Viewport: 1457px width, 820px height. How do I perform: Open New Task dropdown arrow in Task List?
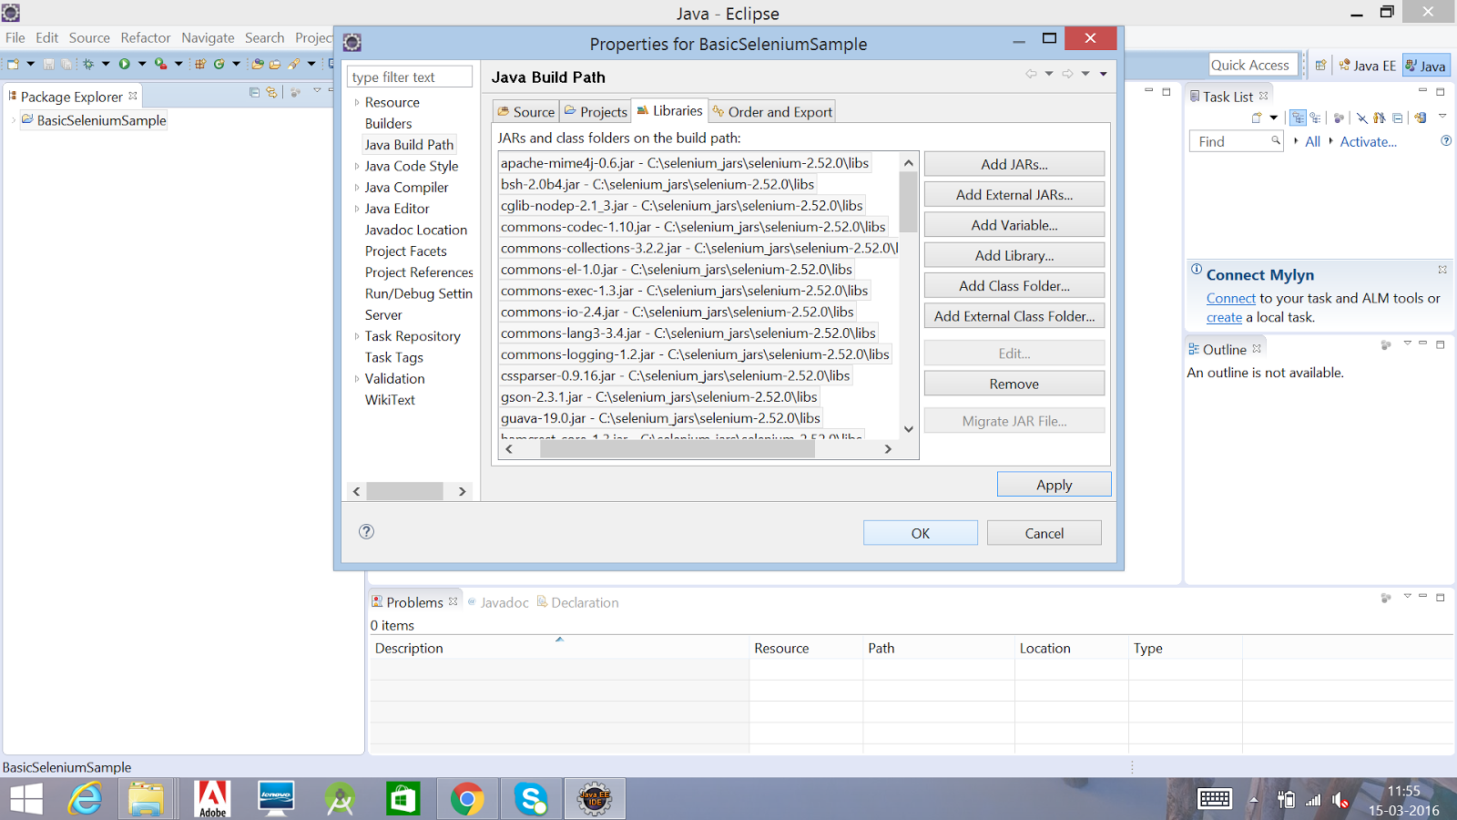click(x=1274, y=118)
